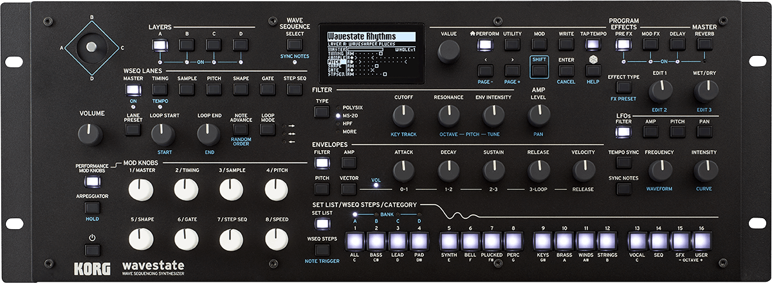Screen dimensions: 772x283
Task: Push the vector joystick
Action: [x=91, y=47]
